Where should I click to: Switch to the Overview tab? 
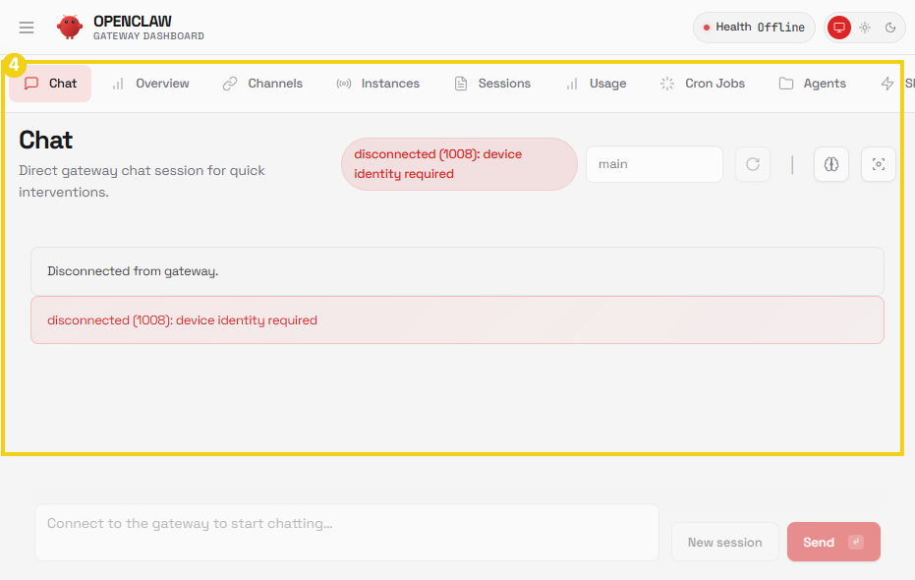(150, 84)
